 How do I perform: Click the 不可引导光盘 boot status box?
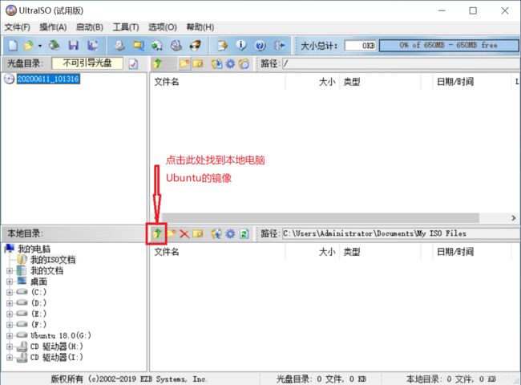click(x=87, y=63)
